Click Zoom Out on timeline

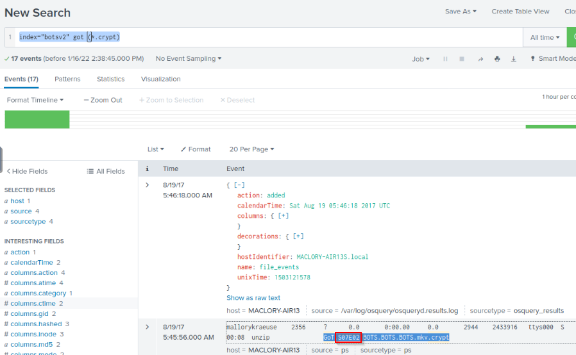click(103, 100)
